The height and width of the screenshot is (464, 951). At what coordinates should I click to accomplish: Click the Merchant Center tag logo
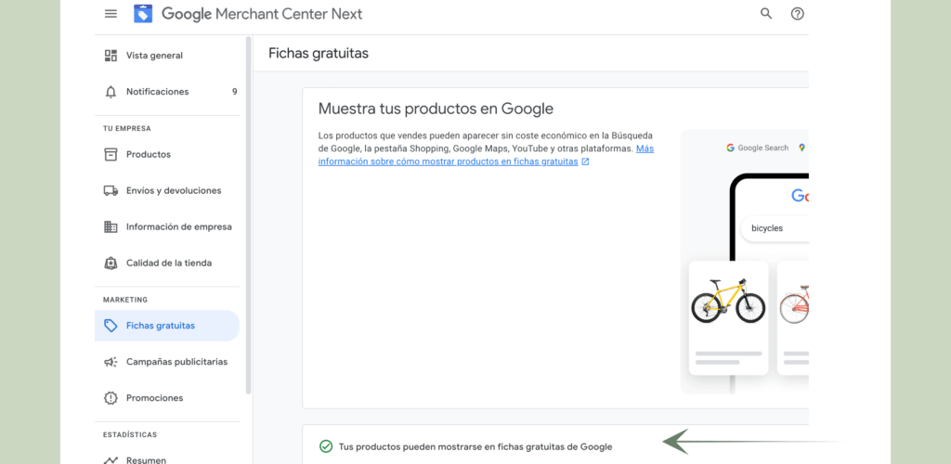click(x=143, y=13)
